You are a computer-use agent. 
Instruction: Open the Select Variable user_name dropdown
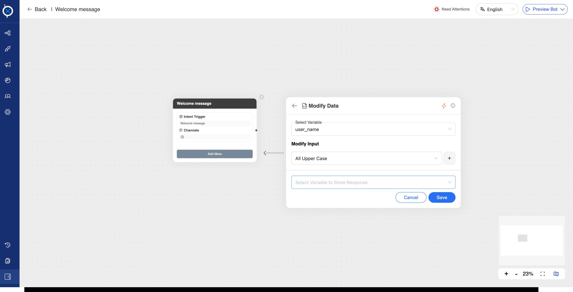point(373,129)
